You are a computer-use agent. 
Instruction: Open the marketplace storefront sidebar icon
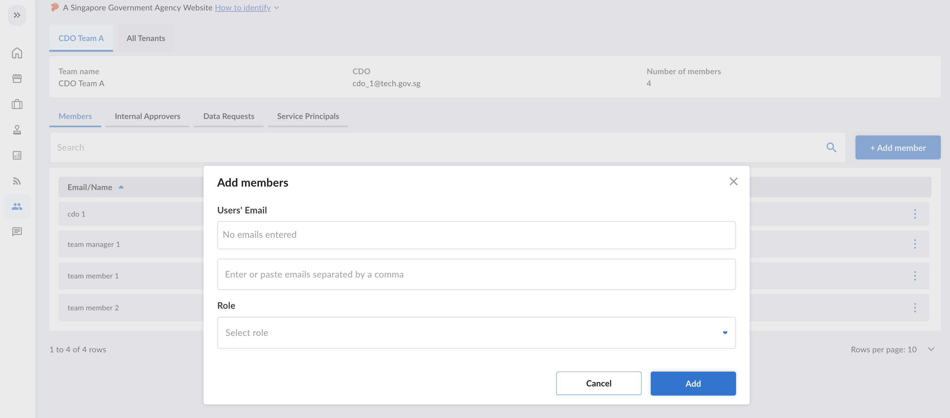(17, 78)
